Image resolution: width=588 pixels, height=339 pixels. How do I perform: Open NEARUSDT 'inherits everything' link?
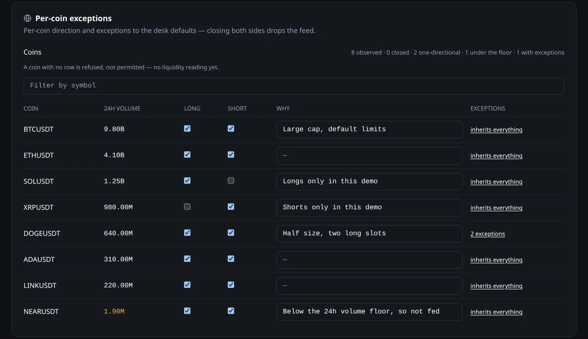click(x=496, y=312)
